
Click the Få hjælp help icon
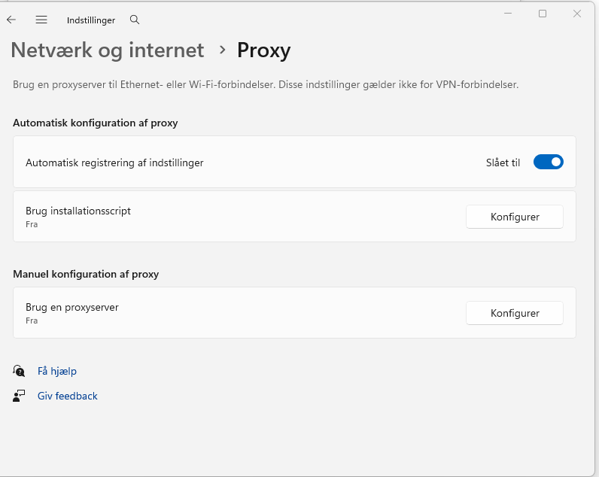pos(19,371)
